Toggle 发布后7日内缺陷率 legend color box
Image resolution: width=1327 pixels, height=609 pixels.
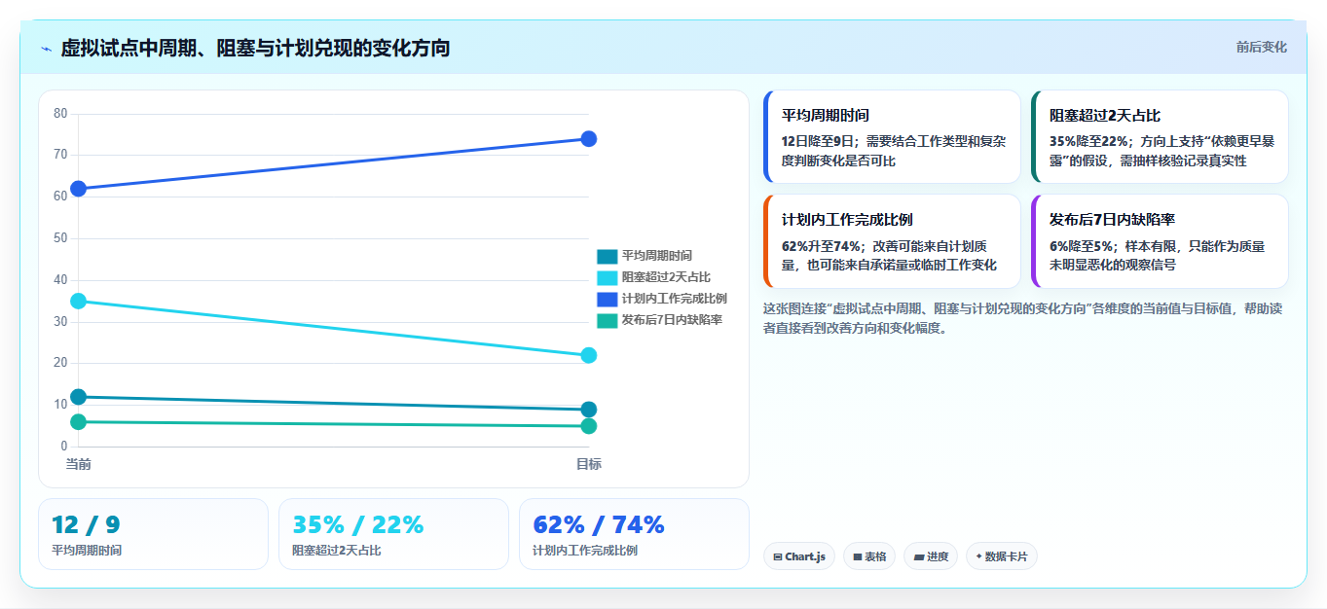(607, 320)
